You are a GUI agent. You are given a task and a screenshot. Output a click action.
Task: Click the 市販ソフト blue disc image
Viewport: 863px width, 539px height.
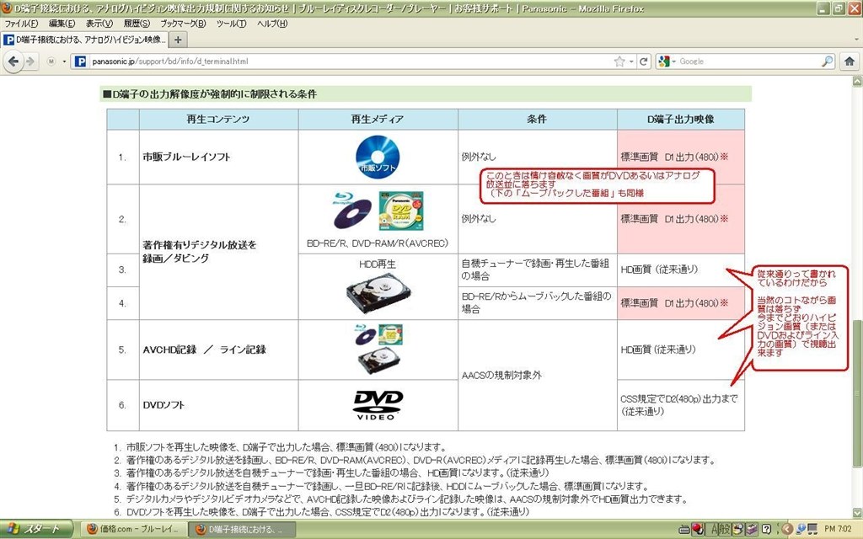click(378, 156)
